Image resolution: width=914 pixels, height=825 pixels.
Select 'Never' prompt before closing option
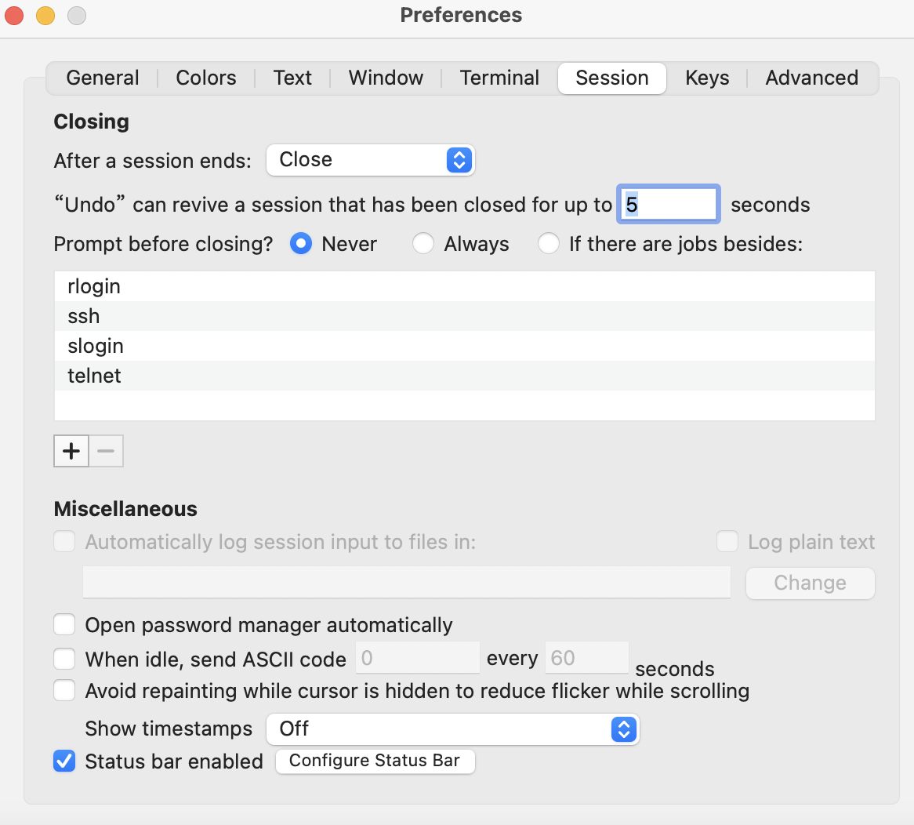tap(301, 244)
